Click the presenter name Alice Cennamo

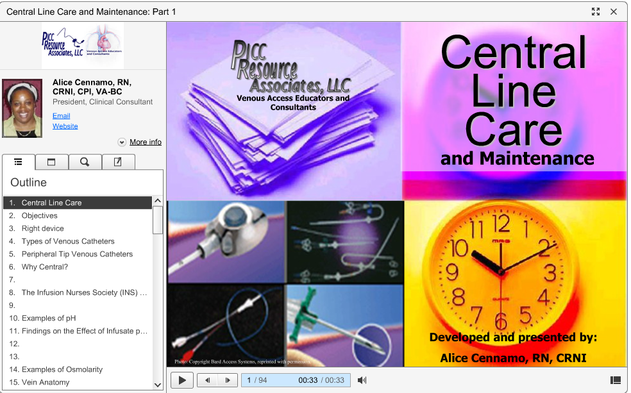coord(92,87)
